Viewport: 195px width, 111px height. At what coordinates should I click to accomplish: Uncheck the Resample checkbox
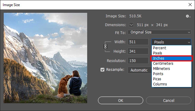coord(102,70)
